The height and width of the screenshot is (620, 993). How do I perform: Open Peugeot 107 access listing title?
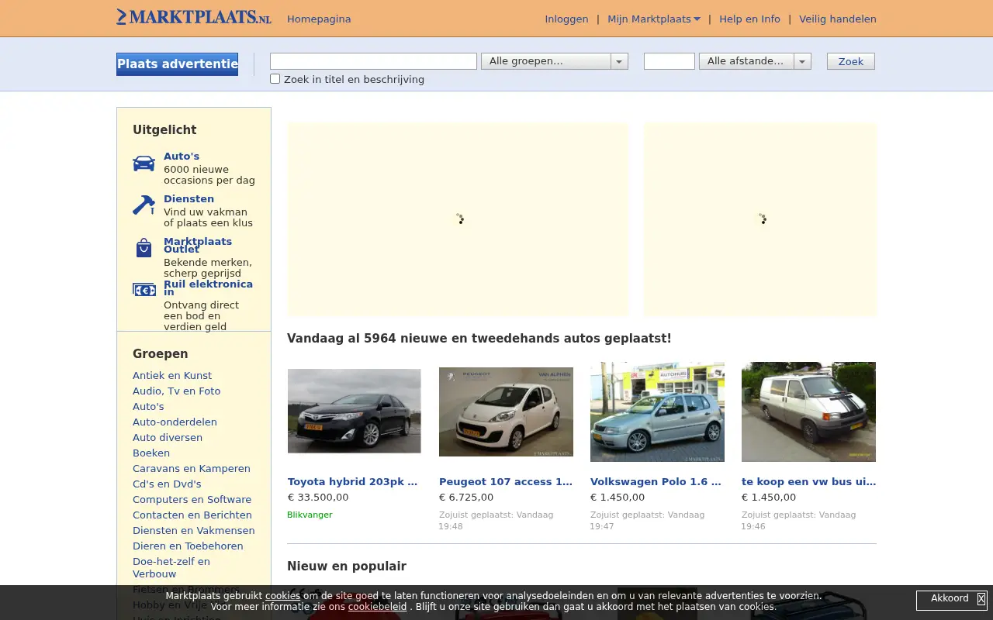(506, 481)
